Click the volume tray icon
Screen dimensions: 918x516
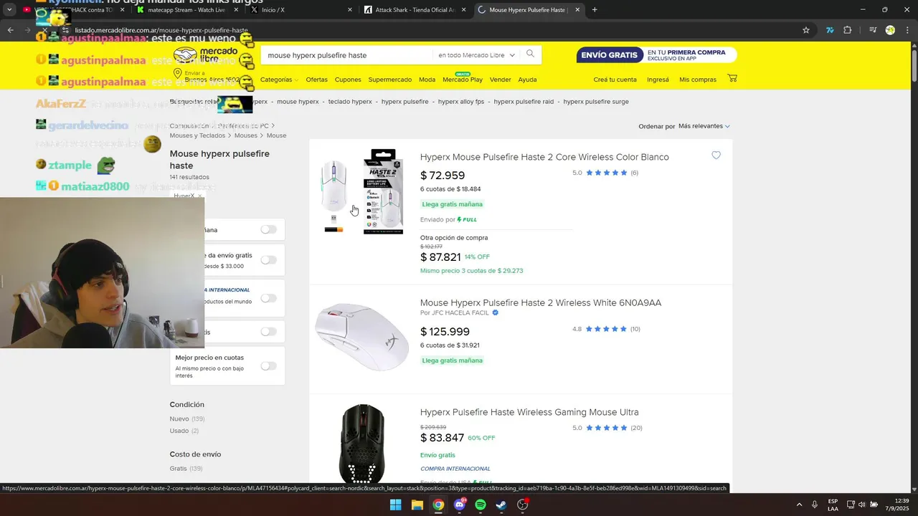click(x=861, y=505)
